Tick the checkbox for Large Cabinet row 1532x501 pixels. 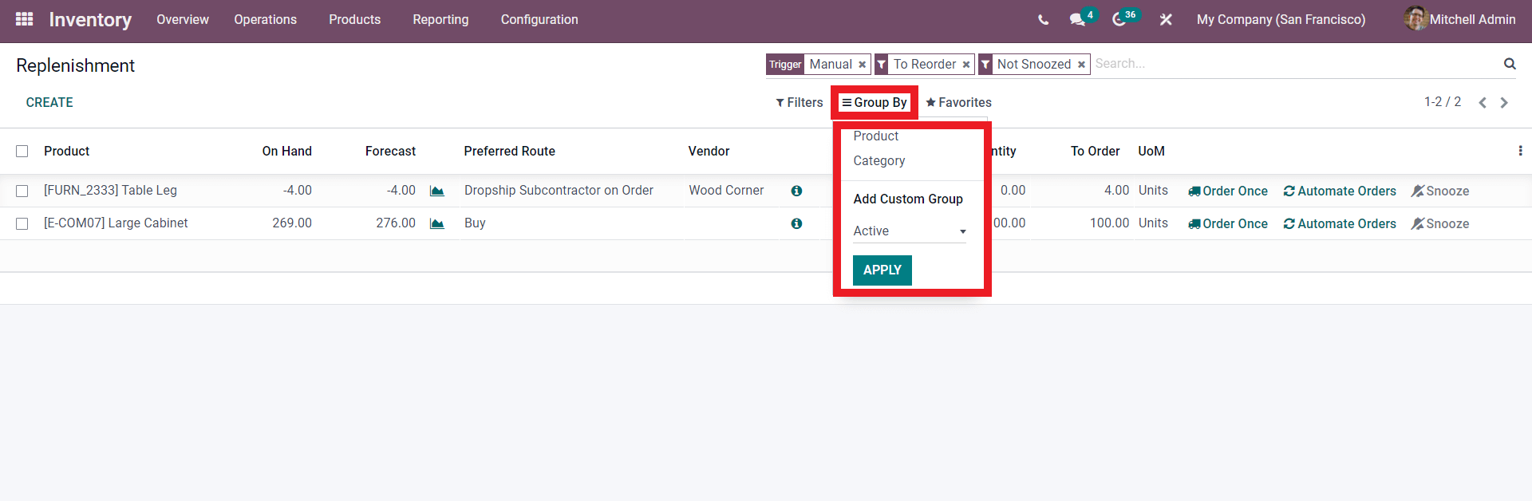(x=22, y=223)
